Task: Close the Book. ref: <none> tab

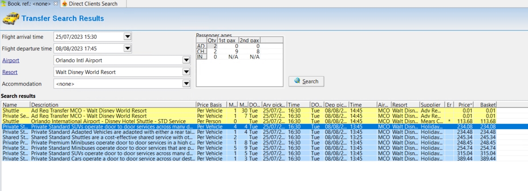Action: (56, 4)
